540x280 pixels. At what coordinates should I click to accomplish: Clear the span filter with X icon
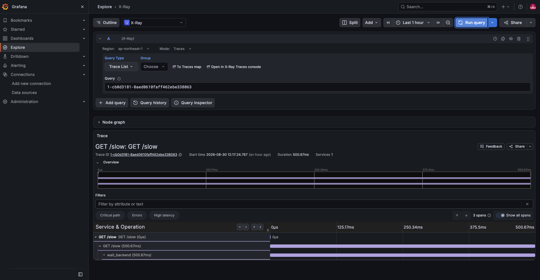pyautogui.click(x=527, y=204)
